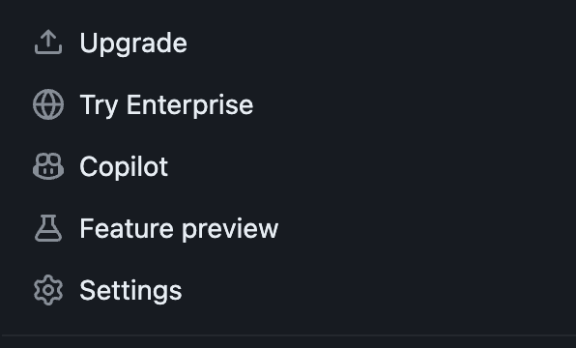View beta features via the flask icon
Screen dimensions: 576x348
pos(48,228)
